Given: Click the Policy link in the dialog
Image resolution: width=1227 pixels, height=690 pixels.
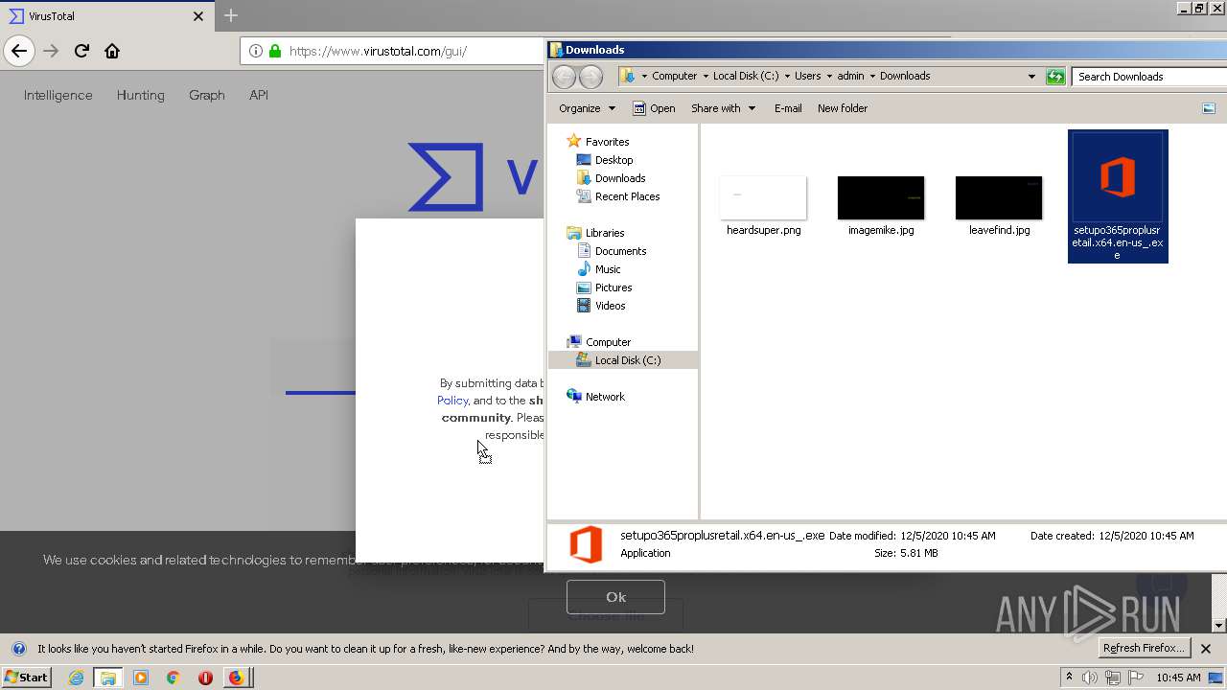Looking at the screenshot, I should coord(452,401).
